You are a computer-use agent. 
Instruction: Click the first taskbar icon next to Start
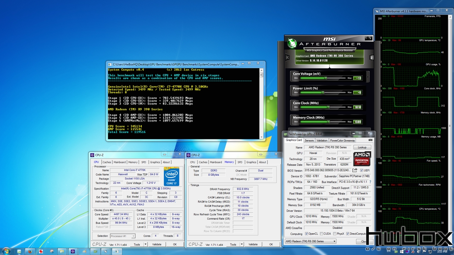(x=20, y=251)
